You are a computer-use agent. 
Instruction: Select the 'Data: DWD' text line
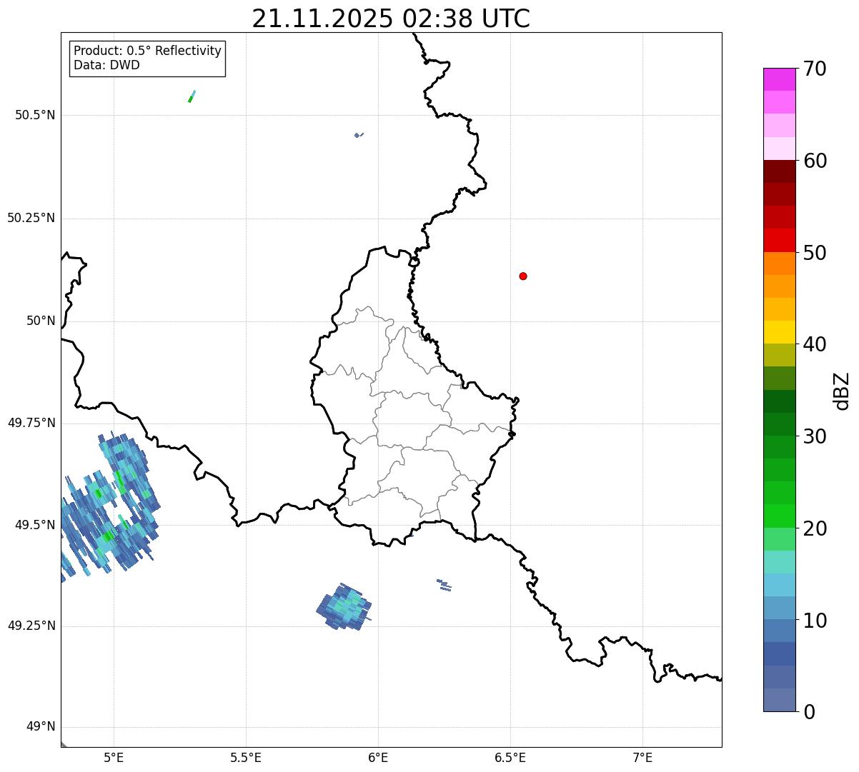(x=106, y=66)
